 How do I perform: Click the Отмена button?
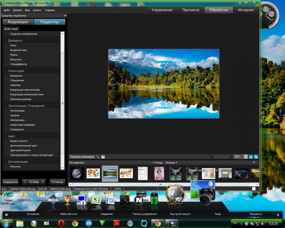(57, 182)
